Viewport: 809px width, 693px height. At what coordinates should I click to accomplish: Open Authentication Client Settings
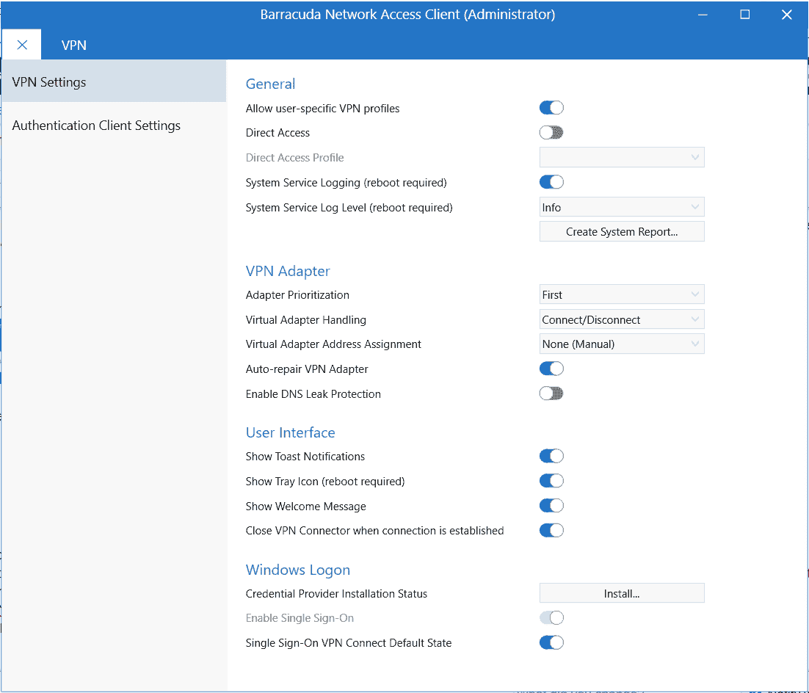[114, 126]
